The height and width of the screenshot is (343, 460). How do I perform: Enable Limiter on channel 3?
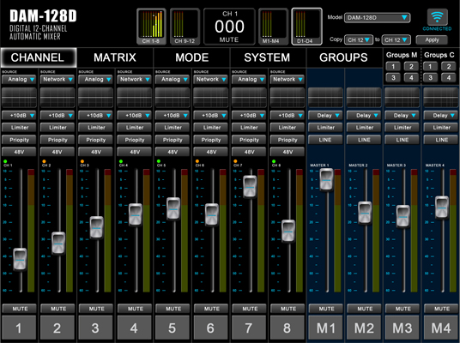pos(95,128)
